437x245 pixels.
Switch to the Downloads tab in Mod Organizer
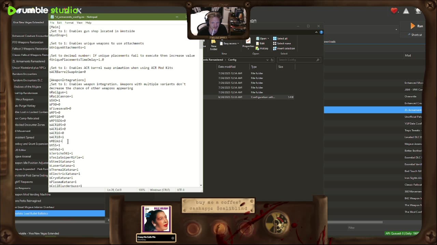329,42
